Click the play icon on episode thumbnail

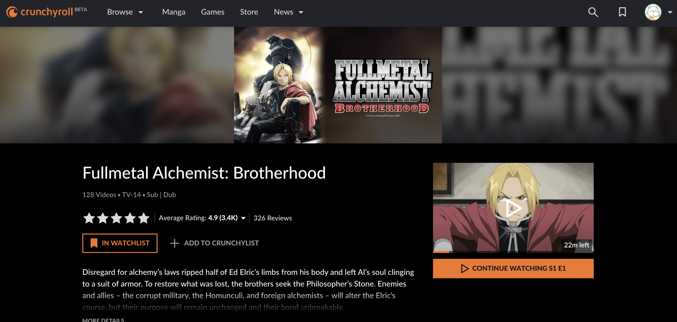pyautogui.click(x=513, y=208)
